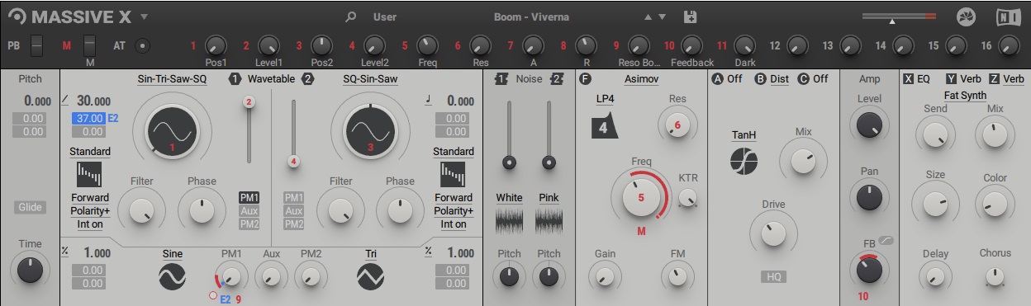Open the SQ-Sin-Saw wavetable selector
Image resolution: width=1031 pixels, height=306 pixels.
[370, 79]
